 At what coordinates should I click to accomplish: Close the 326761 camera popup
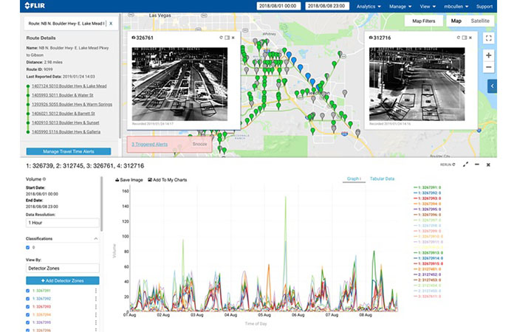tap(233, 38)
